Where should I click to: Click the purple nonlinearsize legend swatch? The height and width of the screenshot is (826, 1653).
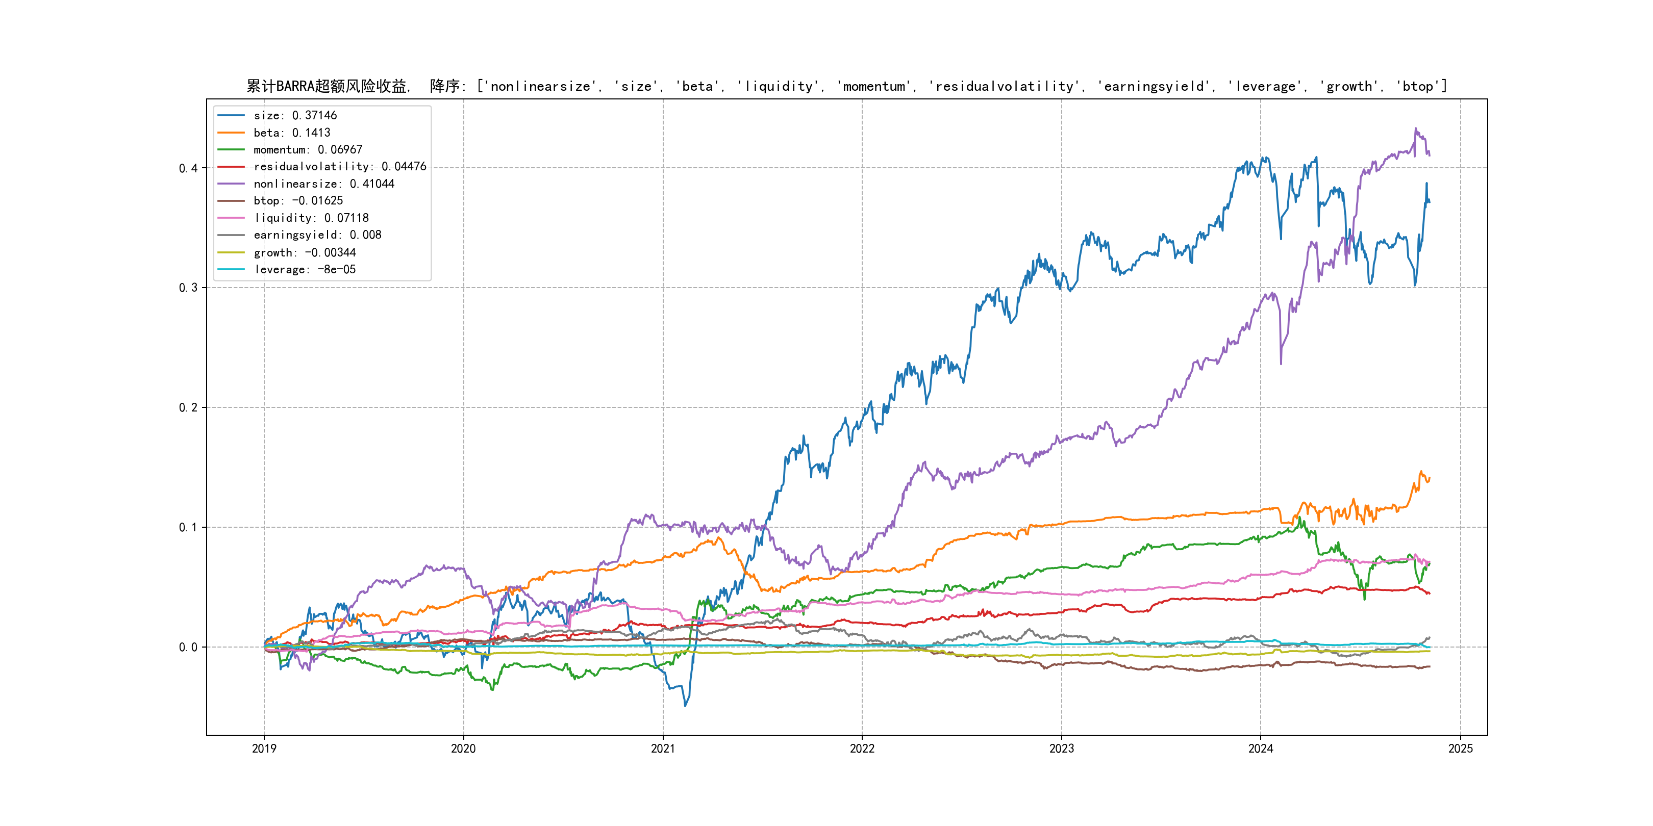pos(231,184)
